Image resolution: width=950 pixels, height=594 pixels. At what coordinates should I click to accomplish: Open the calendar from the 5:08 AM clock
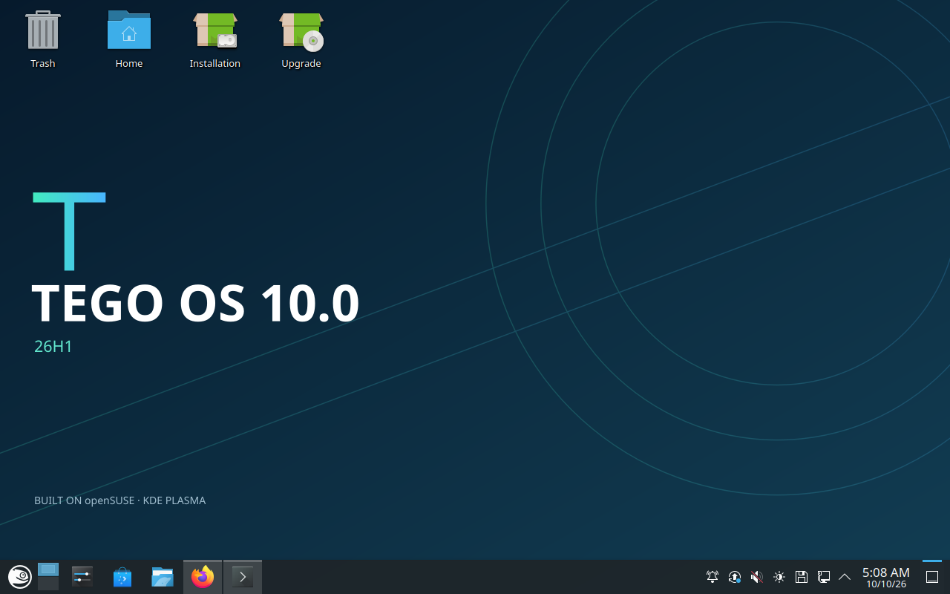(886, 578)
